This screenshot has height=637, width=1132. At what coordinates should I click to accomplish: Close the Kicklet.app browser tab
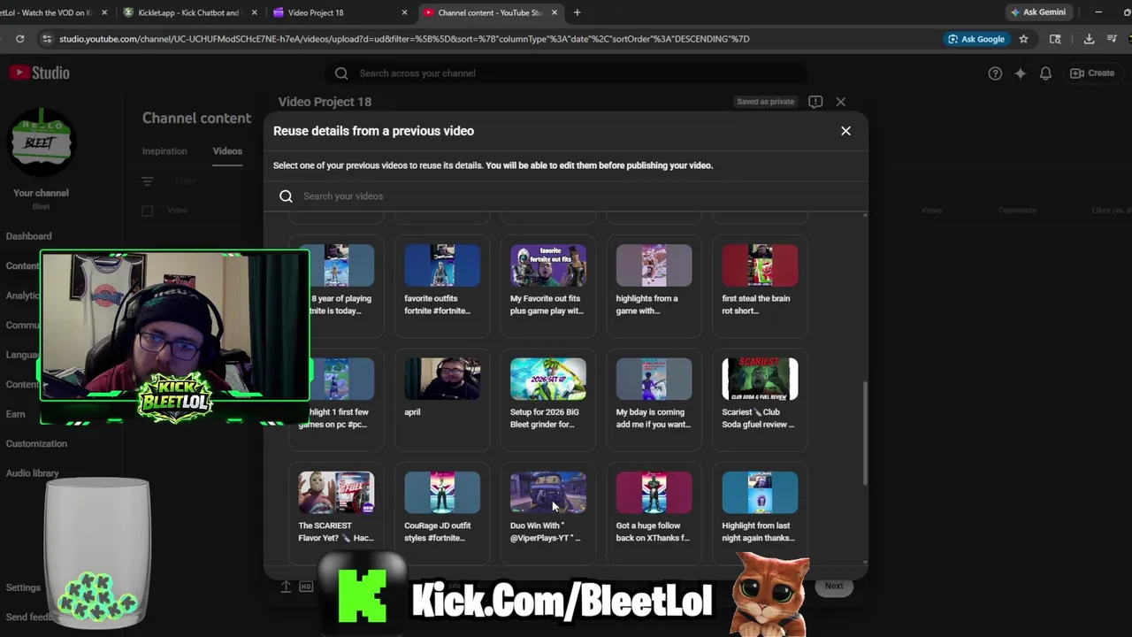click(x=255, y=12)
